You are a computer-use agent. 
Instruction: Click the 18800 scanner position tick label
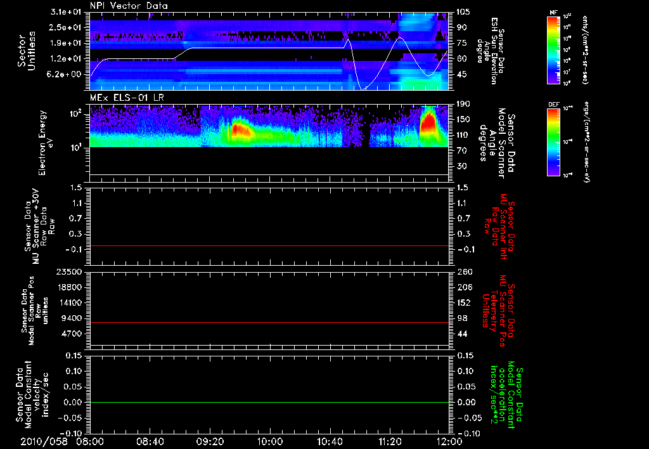[69, 287]
